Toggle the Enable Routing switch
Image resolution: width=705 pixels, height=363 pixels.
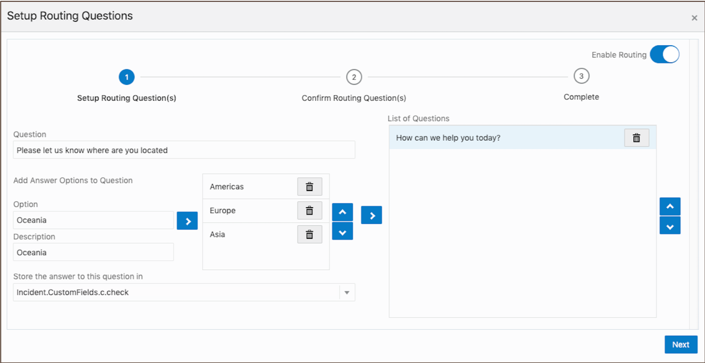(x=664, y=55)
